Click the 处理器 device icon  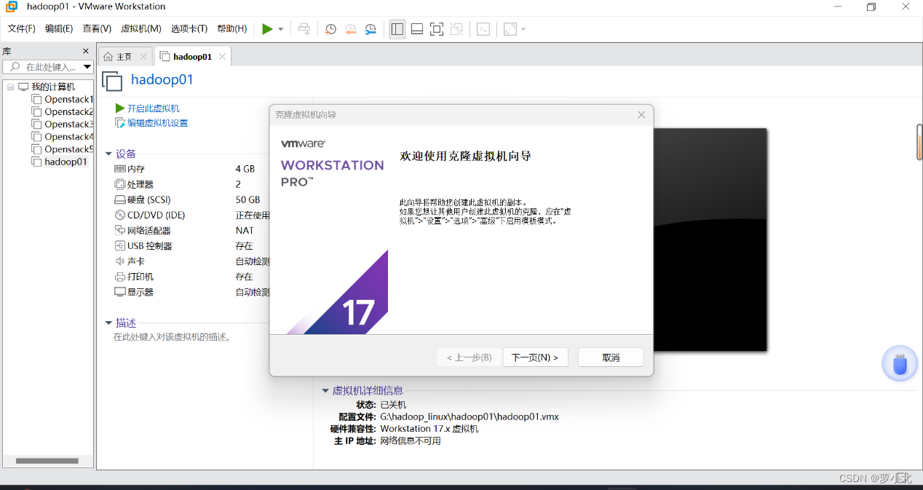(120, 184)
